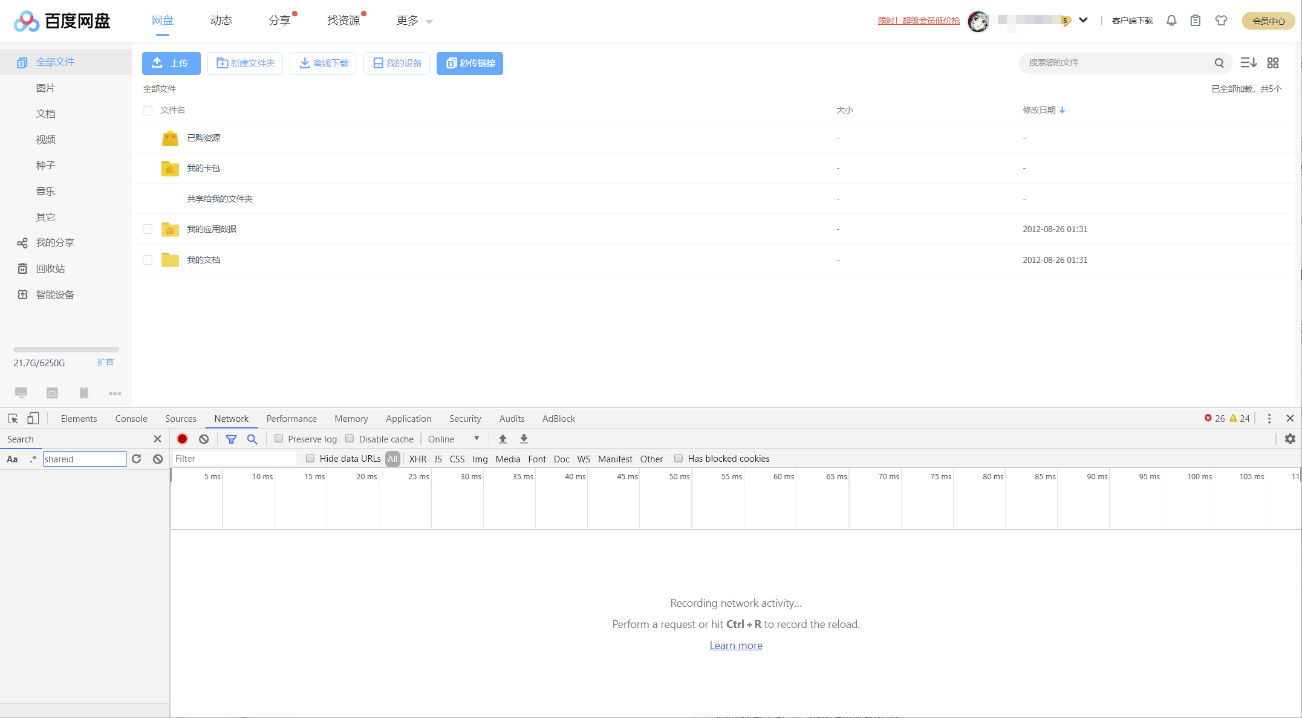The height and width of the screenshot is (718, 1302).
Task: Click the clear network log icon
Action: click(x=204, y=439)
